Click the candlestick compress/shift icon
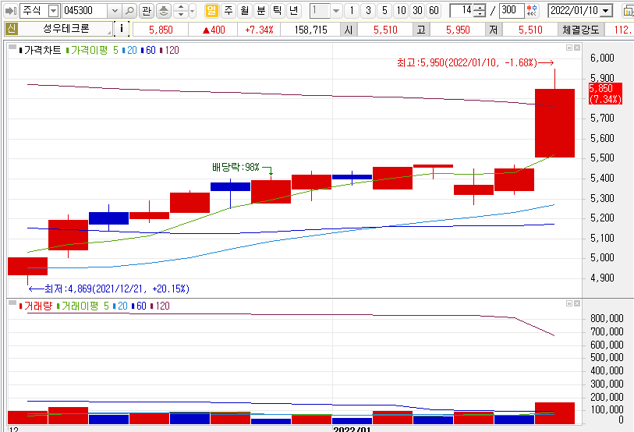 [x=532, y=10]
